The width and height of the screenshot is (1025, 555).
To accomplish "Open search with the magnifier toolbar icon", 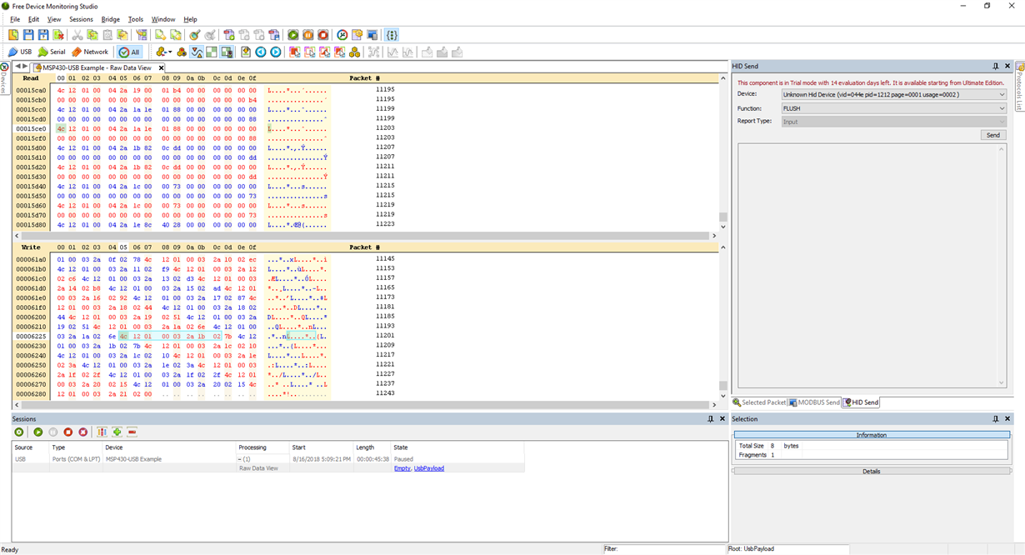I will pyautogui.click(x=192, y=35).
